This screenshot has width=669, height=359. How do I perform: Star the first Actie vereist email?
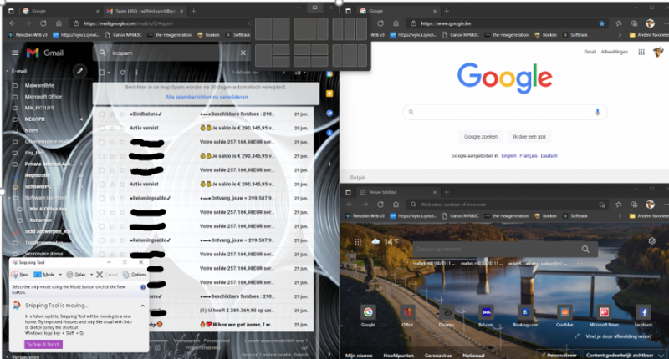tap(112, 127)
